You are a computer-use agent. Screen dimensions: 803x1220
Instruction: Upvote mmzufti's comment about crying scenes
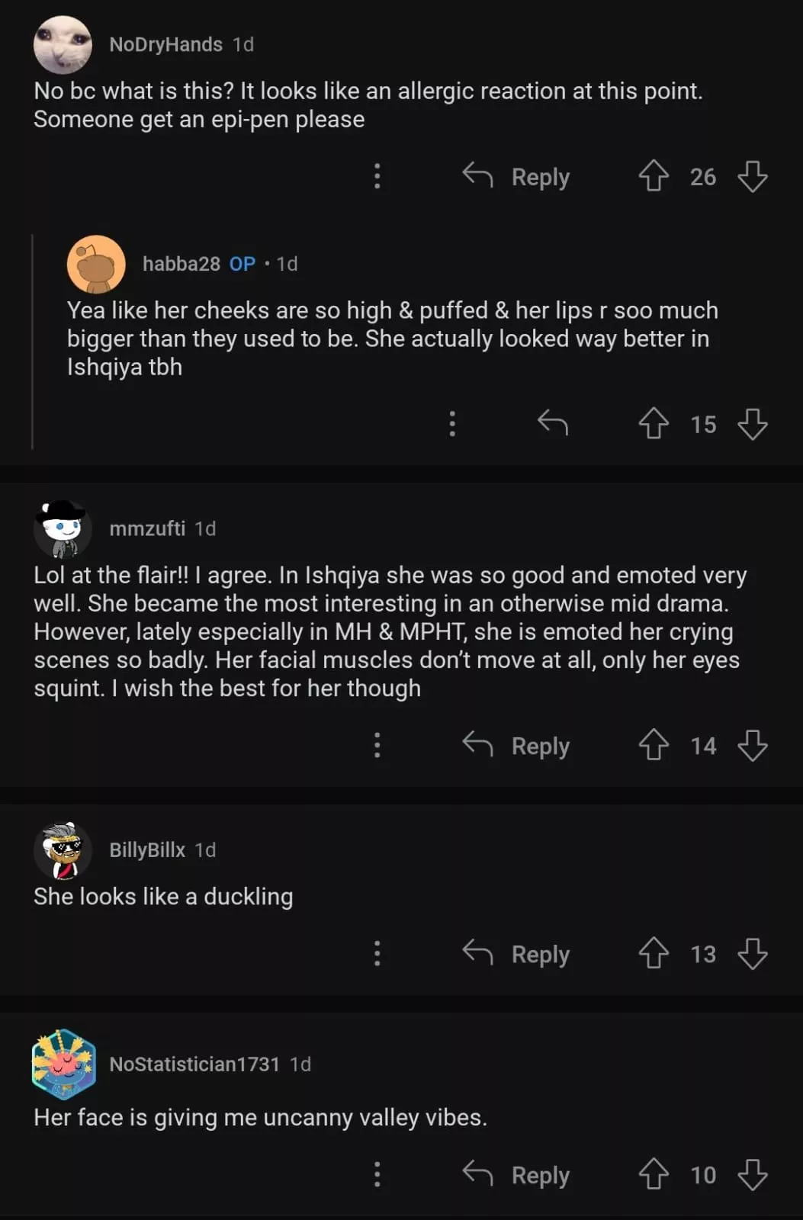[654, 745]
